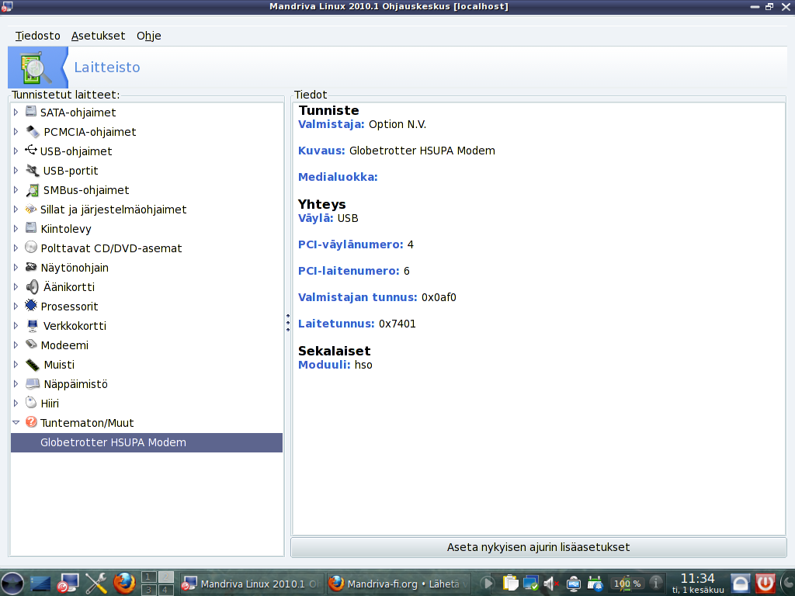Image resolution: width=795 pixels, height=596 pixels.
Task: Open the clipboard tray icon
Action: 510,584
